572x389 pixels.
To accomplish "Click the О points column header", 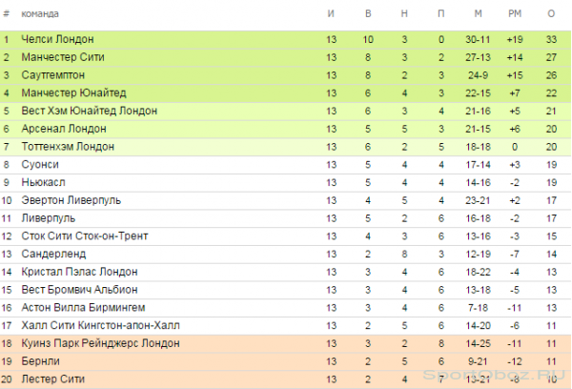I will pos(551,14).
